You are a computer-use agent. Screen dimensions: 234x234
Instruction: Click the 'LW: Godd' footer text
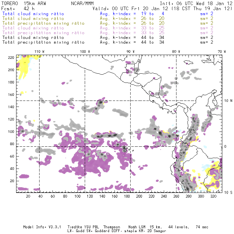(x=76, y=231)
